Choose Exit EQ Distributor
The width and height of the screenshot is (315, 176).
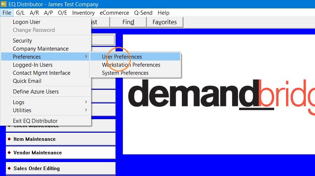[x=46, y=121]
